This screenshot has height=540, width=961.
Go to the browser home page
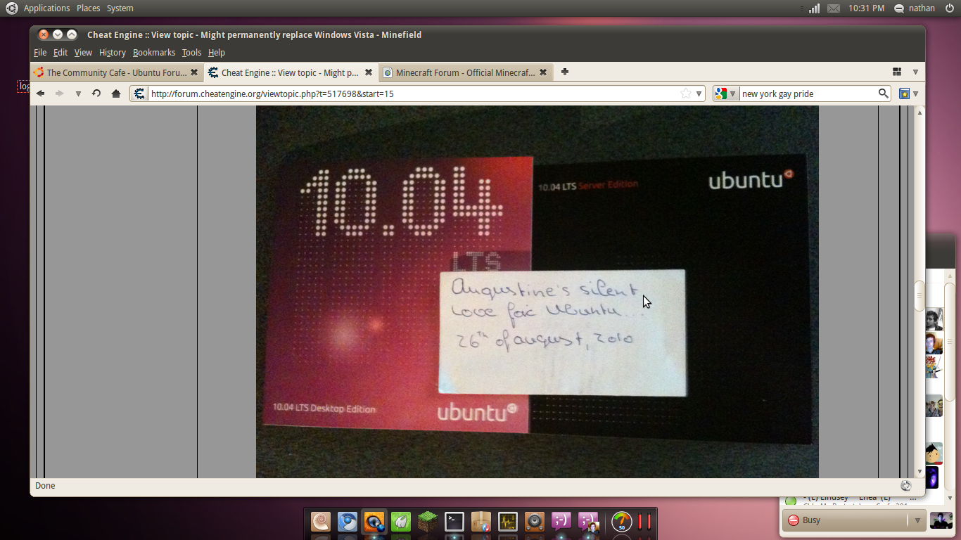point(116,94)
